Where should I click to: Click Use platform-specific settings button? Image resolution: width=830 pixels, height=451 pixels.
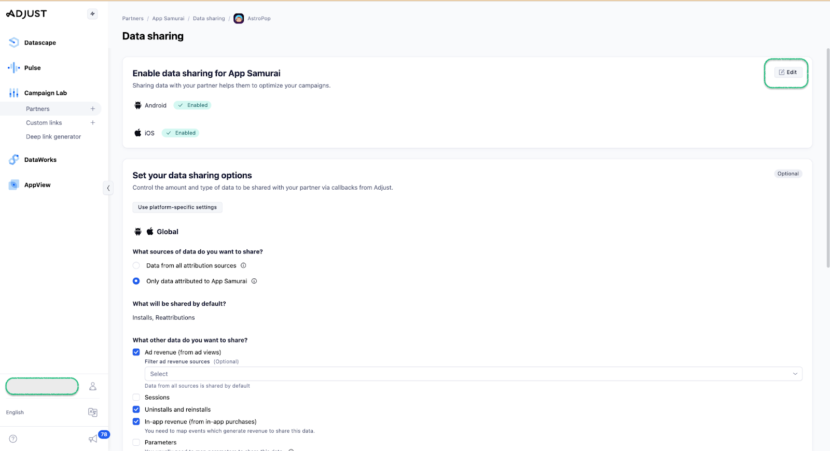coord(177,207)
